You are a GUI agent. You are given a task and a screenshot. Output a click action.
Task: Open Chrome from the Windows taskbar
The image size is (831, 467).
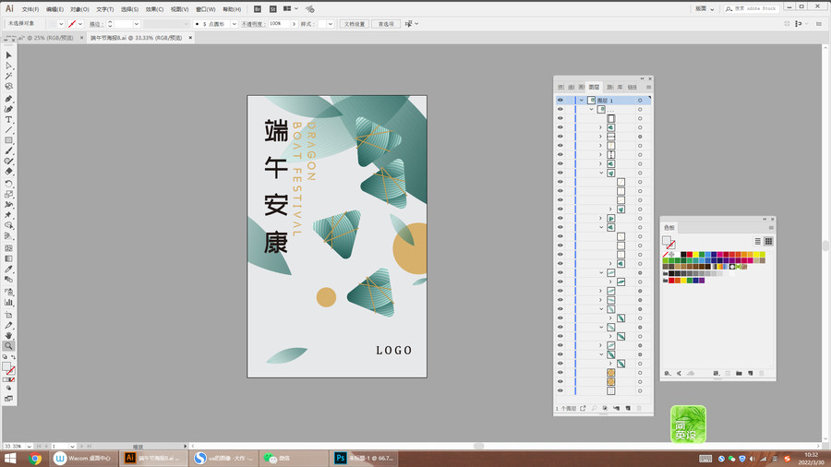click(x=35, y=459)
